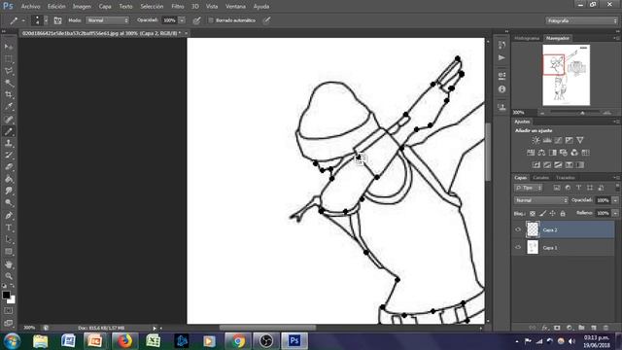Viewport: 622px width, 350px height.
Task: Click Navigator zoom out button
Action: click(x=542, y=113)
